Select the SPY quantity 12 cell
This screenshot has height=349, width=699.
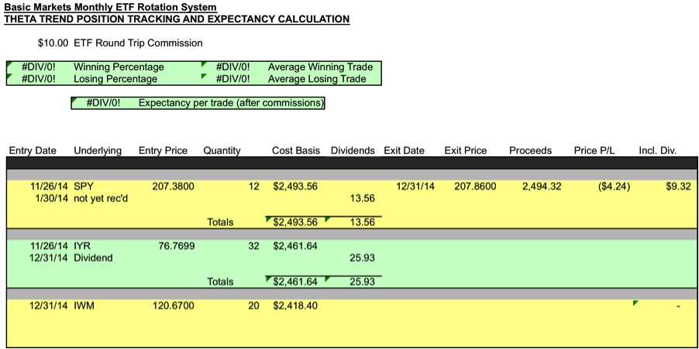pyautogui.click(x=253, y=186)
